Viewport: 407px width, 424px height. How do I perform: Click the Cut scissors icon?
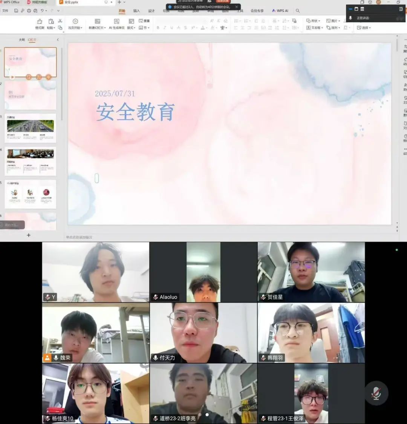pyautogui.click(x=60, y=21)
